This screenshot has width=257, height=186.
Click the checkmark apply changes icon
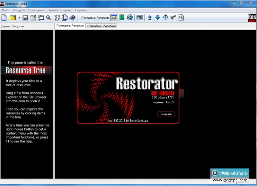173,17
